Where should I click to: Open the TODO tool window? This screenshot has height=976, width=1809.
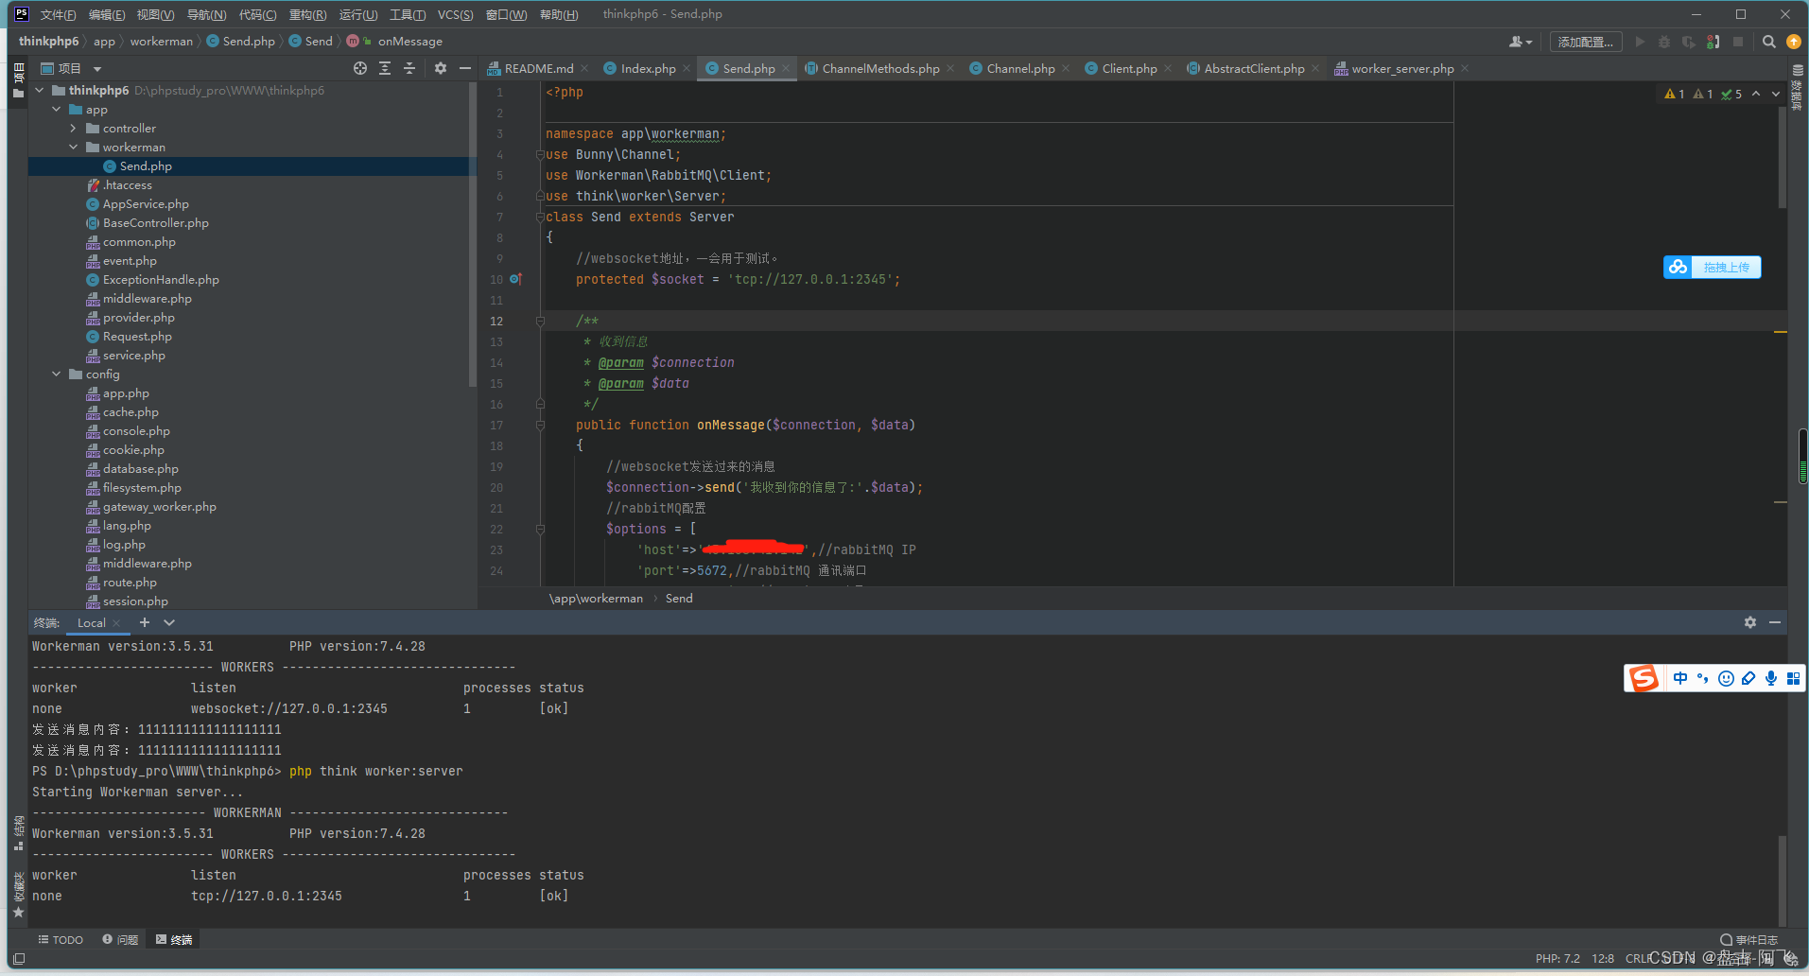(x=60, y=939)
